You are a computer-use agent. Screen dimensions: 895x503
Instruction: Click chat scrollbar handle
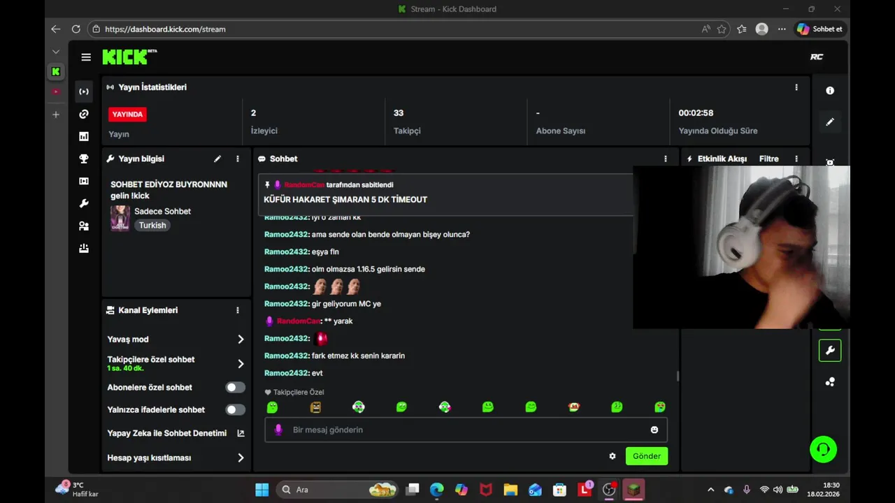coord(678,376)
